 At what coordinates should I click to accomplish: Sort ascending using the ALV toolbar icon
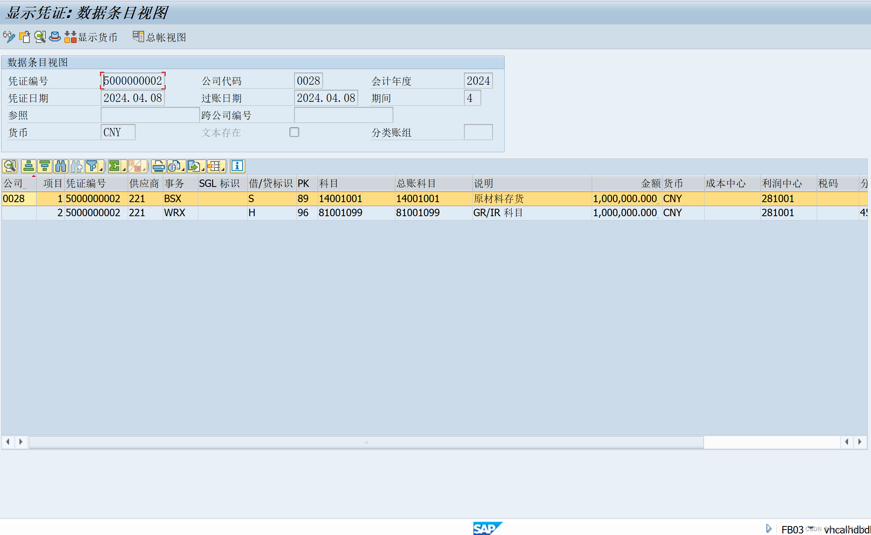coord(29,166)
